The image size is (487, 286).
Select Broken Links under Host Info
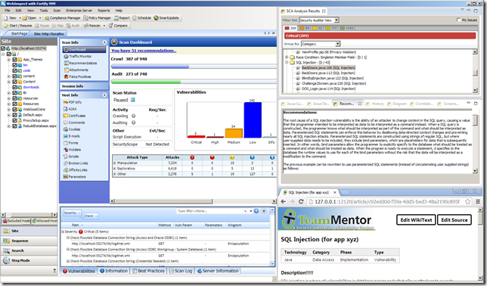click(76, 163)
